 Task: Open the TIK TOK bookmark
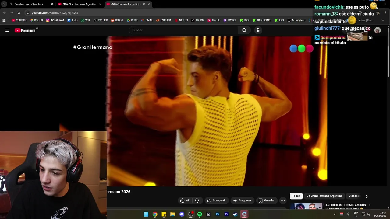pos(198,20)
